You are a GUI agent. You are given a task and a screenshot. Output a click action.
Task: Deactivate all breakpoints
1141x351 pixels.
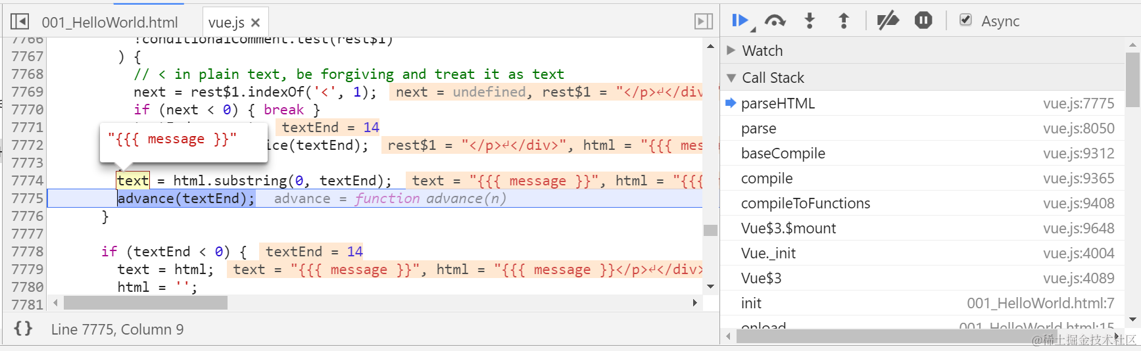[x=888, y=21]
